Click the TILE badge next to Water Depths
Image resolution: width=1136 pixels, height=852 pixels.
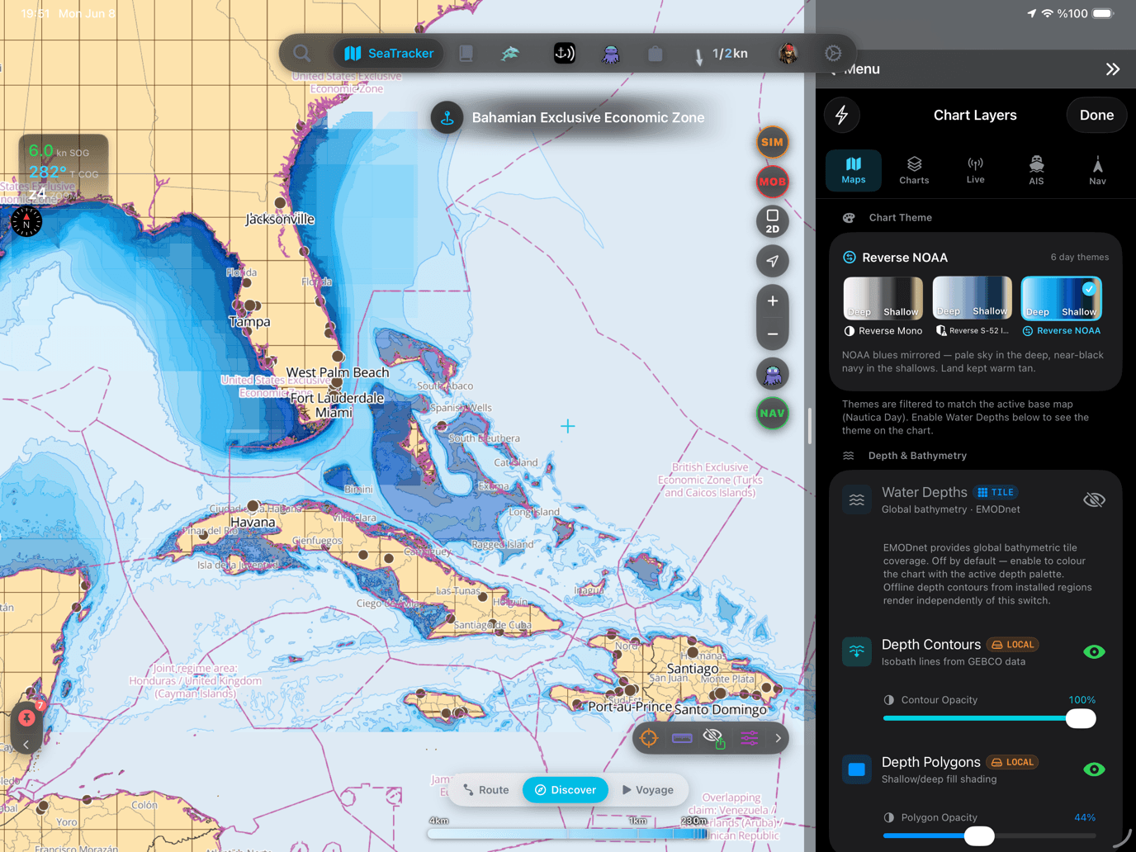[x=995, y=492]
